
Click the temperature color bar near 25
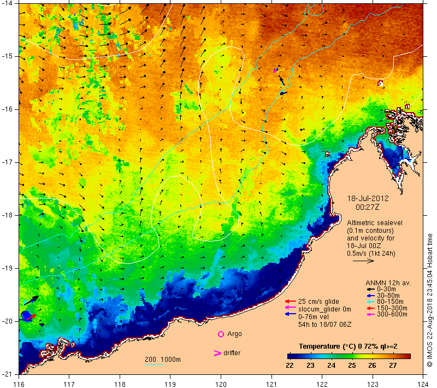(352, 356)
